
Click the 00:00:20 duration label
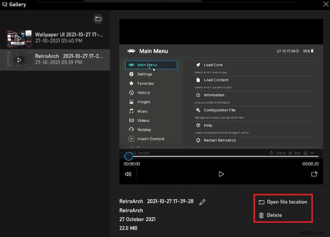tap(310, 164)
